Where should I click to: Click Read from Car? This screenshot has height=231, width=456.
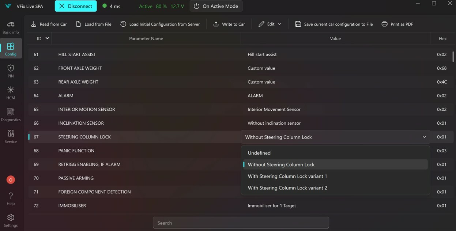[49, 24]
